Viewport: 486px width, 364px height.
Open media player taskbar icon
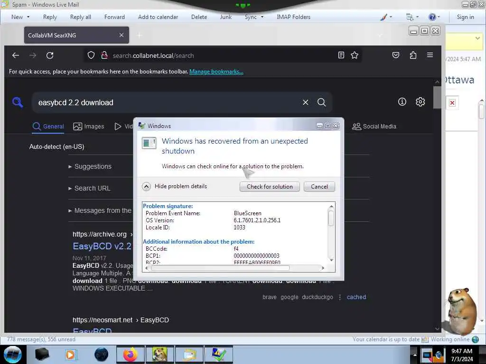(70, 355)
